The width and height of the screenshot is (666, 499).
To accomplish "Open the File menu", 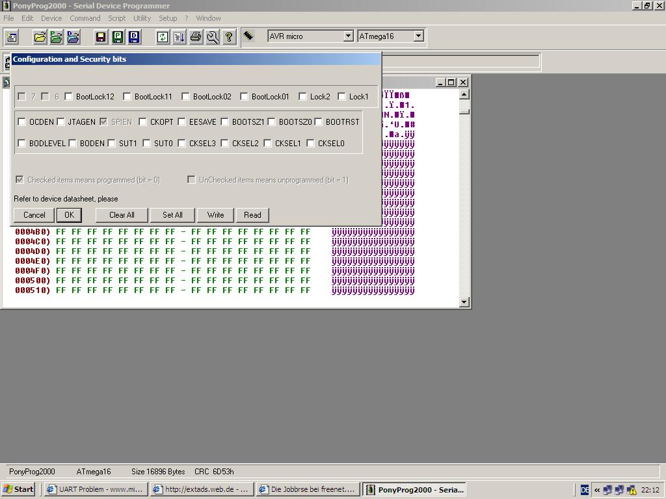I will coord(8,18).
